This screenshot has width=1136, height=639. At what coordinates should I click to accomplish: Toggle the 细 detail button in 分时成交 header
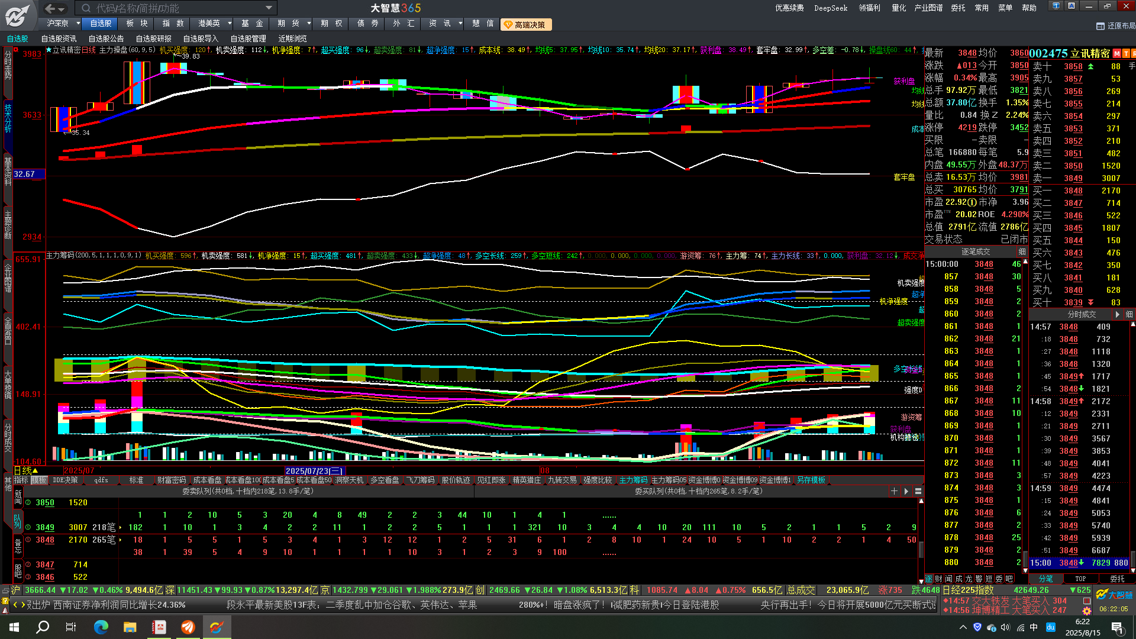[x=1129, y=315]
